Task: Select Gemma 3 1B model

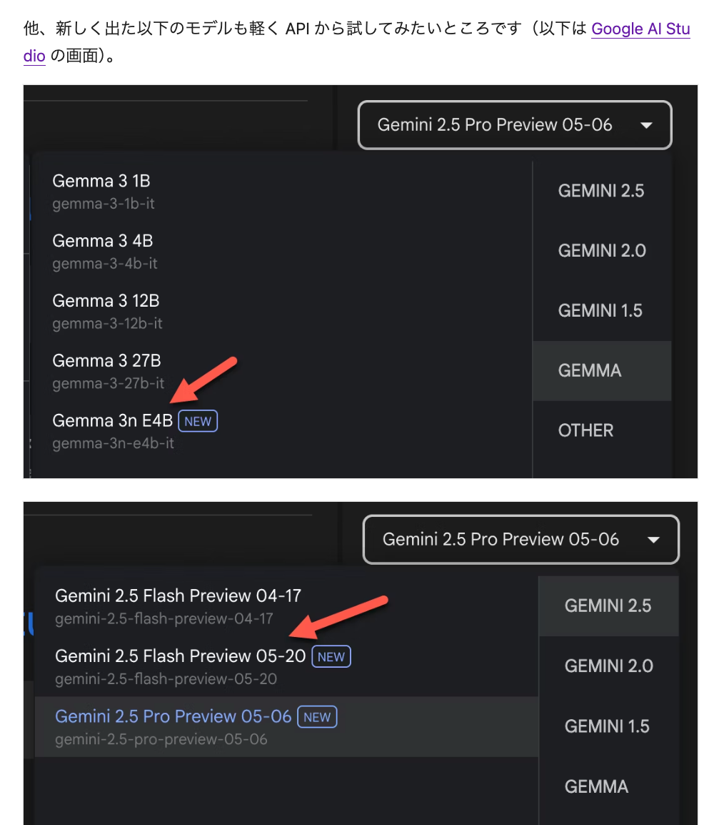Action: pos(101,182)
